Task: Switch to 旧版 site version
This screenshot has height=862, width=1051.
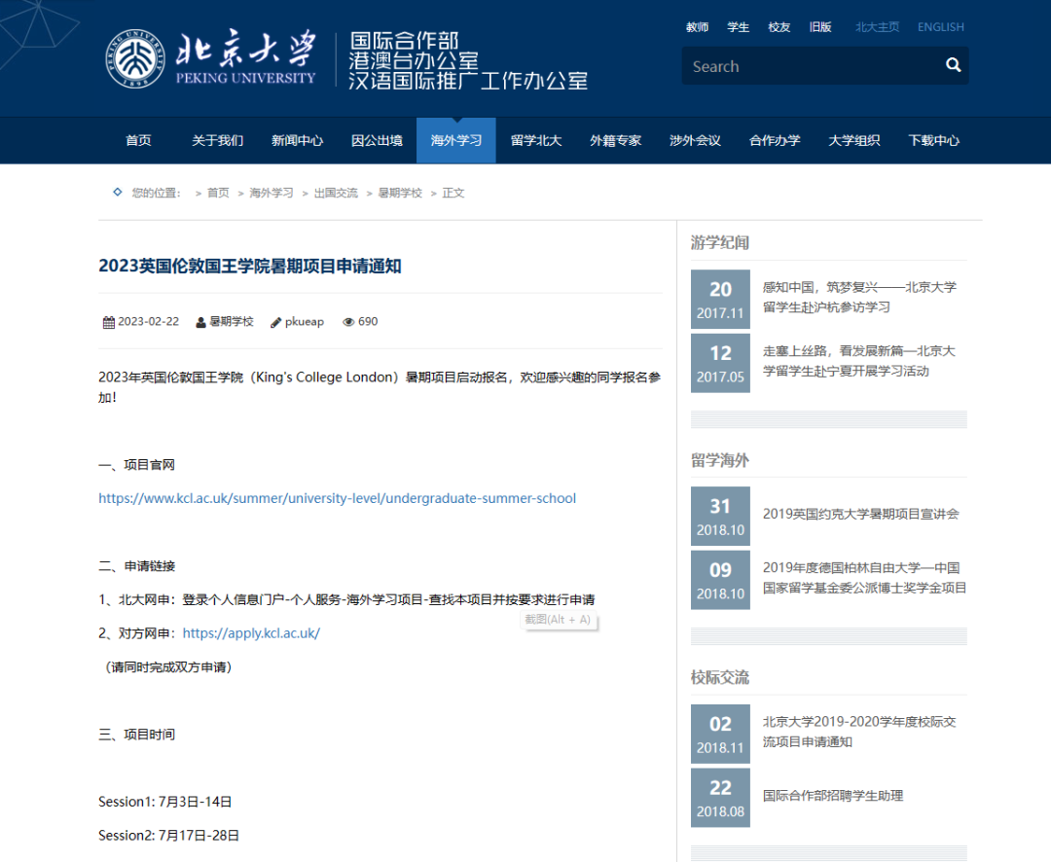Action: (819, 27)
